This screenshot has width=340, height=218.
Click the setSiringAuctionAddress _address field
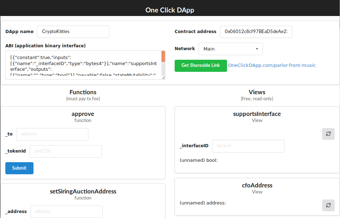(66, 212)
